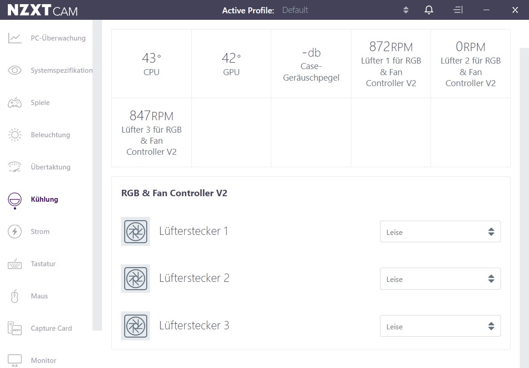Image resolution: width=529 pixels, height=368 pixels.
Task: Click the main content scrollbar at right
Action: pyautogui.click(x=524, y=208)
